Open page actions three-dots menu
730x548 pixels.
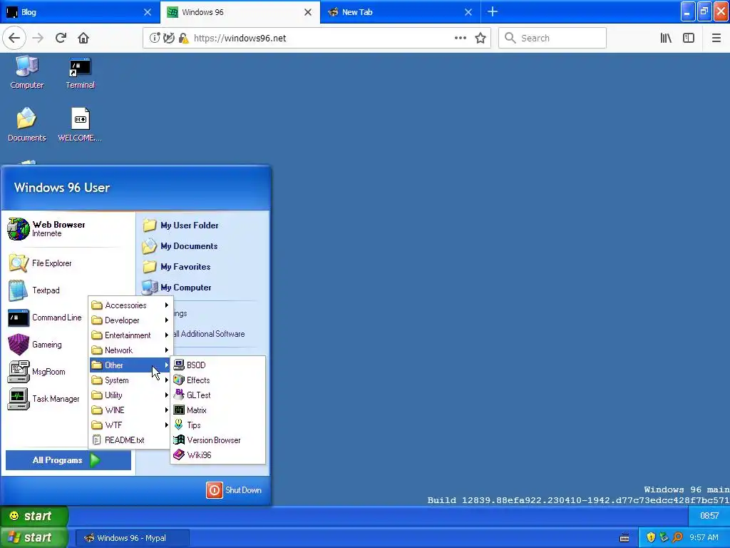point(461,39)
